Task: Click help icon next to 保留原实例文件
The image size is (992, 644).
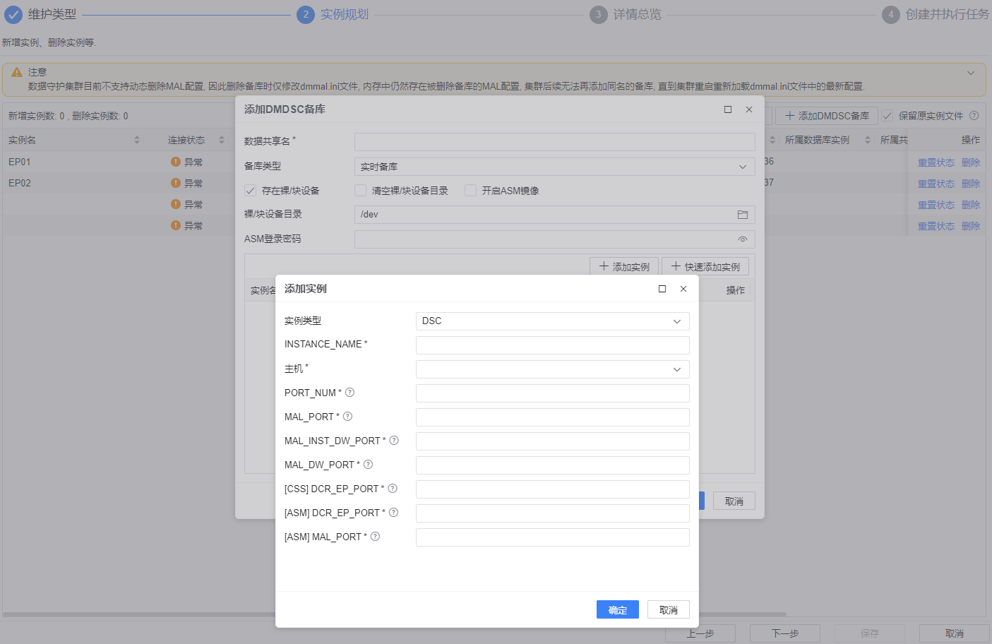Action: click(x=974, y=116)
